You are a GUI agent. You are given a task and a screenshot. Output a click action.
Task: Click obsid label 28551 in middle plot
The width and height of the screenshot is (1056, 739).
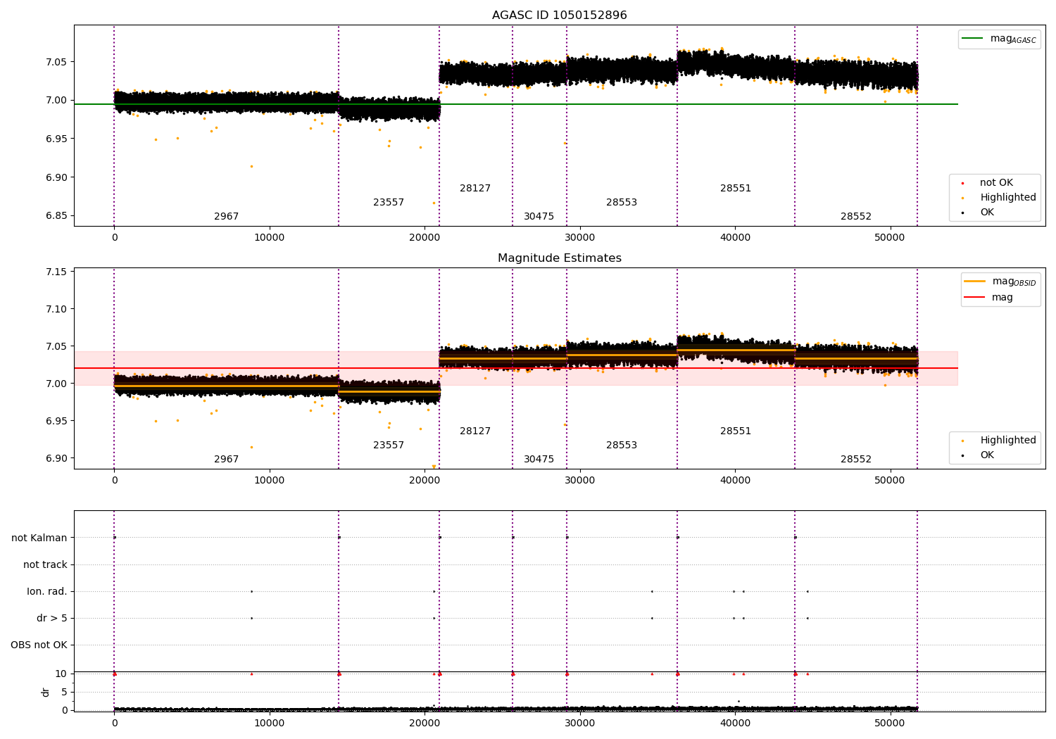tap(736, 431)
